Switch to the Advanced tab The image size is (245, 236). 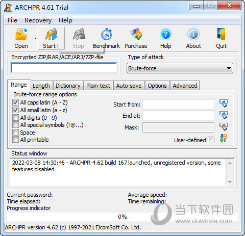[185, 86]
